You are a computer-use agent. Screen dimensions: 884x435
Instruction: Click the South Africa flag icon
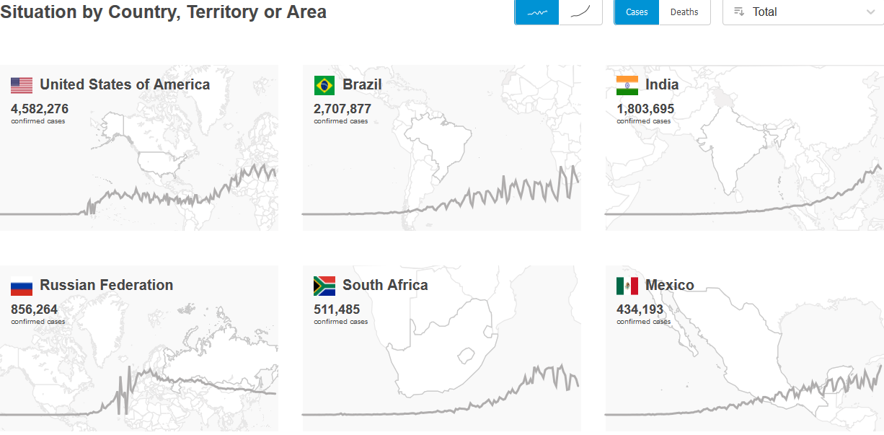(324, 286)
